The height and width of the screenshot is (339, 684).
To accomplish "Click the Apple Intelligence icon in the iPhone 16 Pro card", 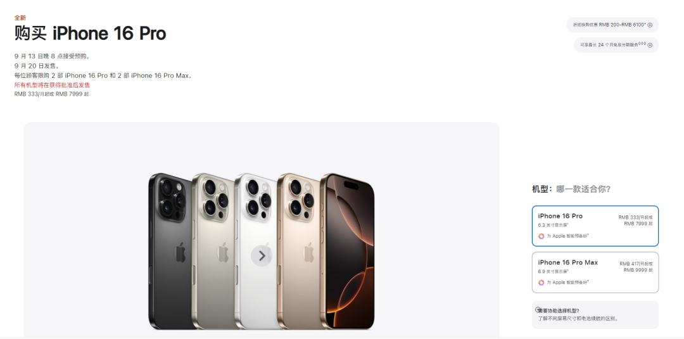I will [541, 236].
